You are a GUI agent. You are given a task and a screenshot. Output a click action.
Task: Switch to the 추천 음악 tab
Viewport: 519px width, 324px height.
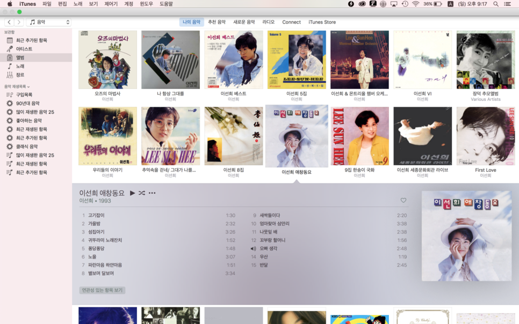click(217, 22)
